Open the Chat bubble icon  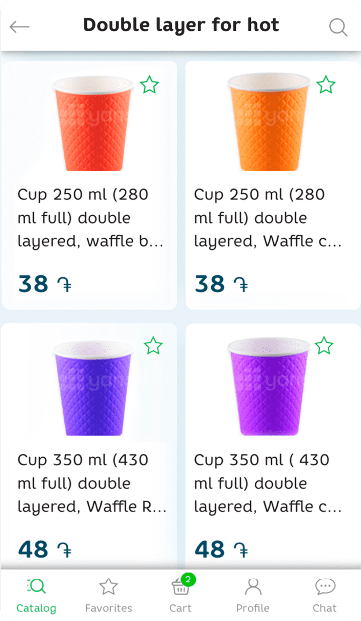pyautogui.click(x=324, y=588)
